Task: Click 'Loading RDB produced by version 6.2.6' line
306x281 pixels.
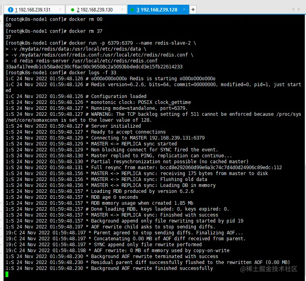Action: 100,191
